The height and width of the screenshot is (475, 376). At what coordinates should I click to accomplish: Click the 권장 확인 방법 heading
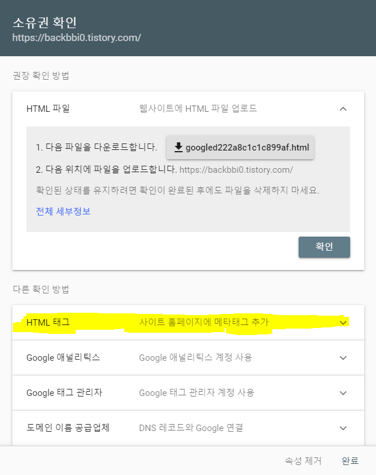(41, 76)
